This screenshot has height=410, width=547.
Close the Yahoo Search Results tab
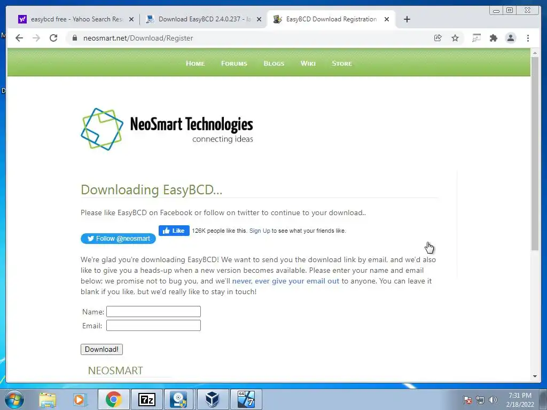[x=131, y=19]
